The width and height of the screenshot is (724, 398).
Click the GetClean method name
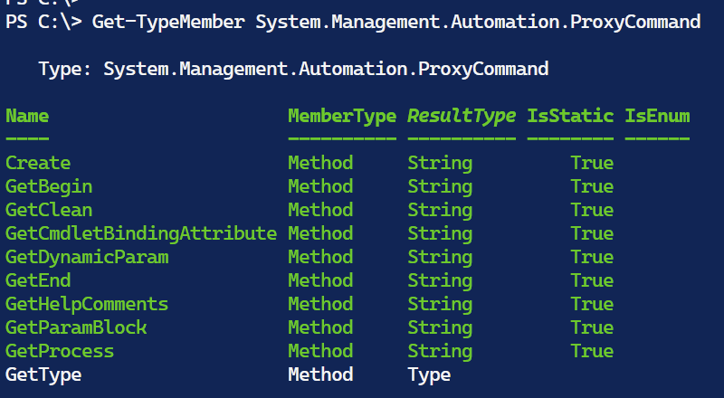49,210
